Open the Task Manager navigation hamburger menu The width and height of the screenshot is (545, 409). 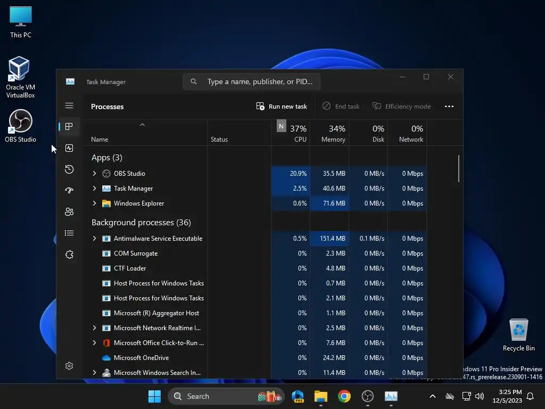(69, 105)
